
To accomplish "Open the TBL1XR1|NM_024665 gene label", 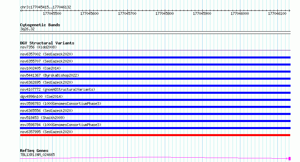I will tap(37, 155).
